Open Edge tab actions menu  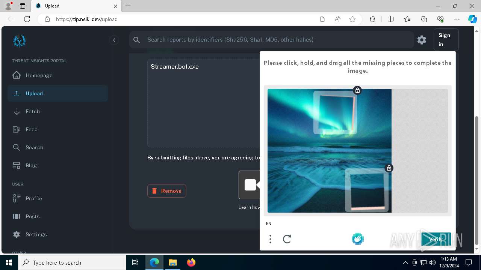tap(23, 6)
